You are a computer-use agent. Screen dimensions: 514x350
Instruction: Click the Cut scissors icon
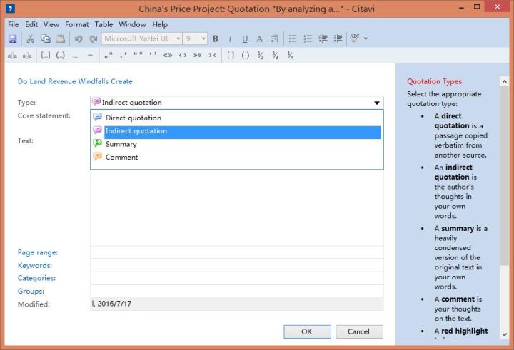(31, 38)
